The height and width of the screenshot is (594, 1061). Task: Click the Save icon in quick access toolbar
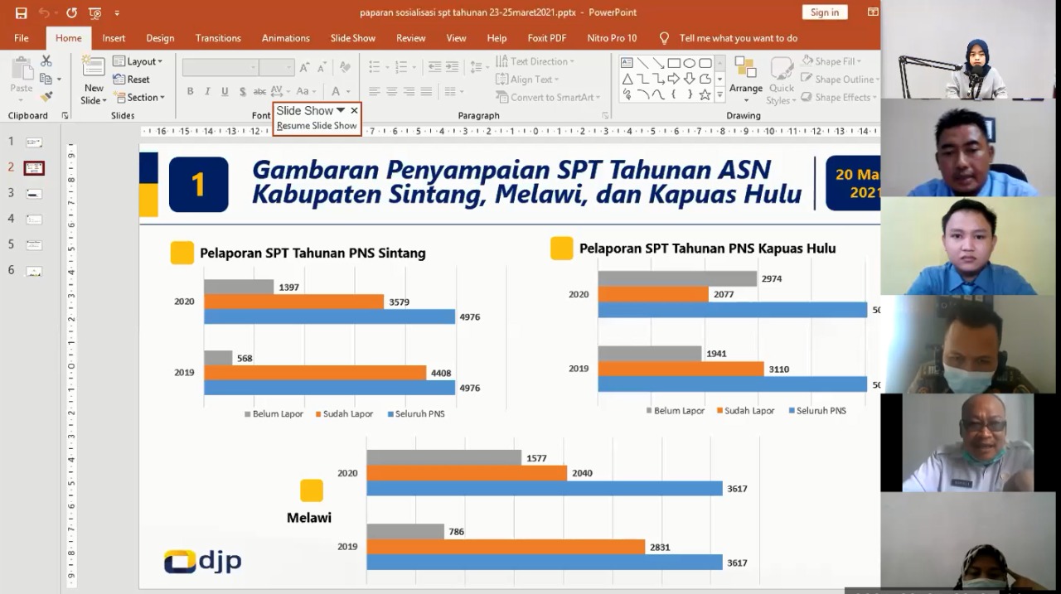[x=21, y=13]
